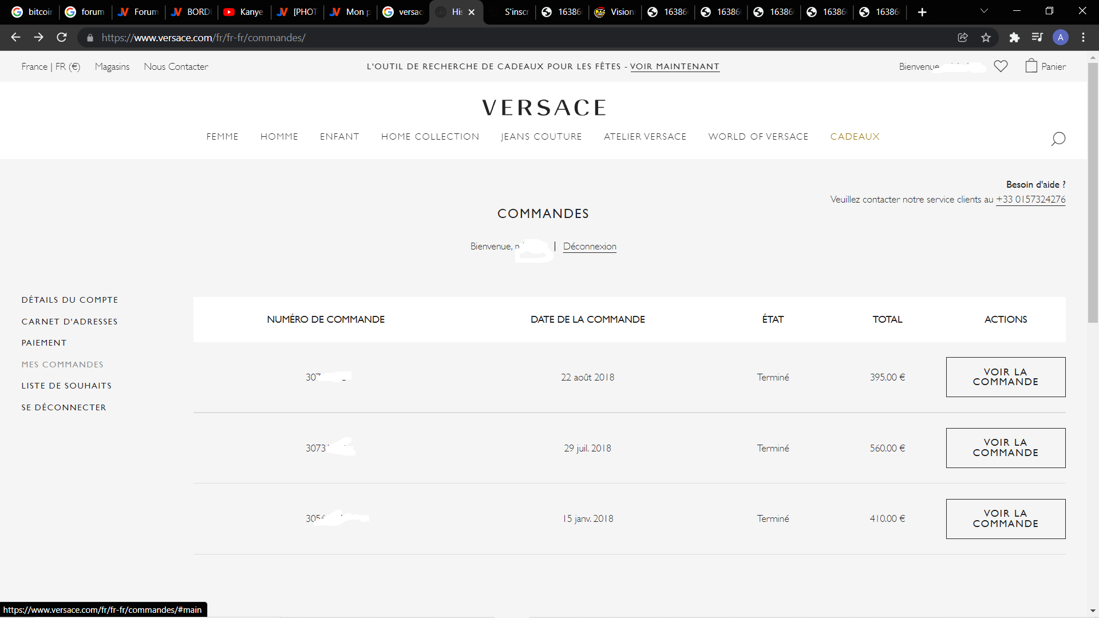Open the JEANS COUTURE menu
The image size is (1099, 618).
[x=541, y=137]
